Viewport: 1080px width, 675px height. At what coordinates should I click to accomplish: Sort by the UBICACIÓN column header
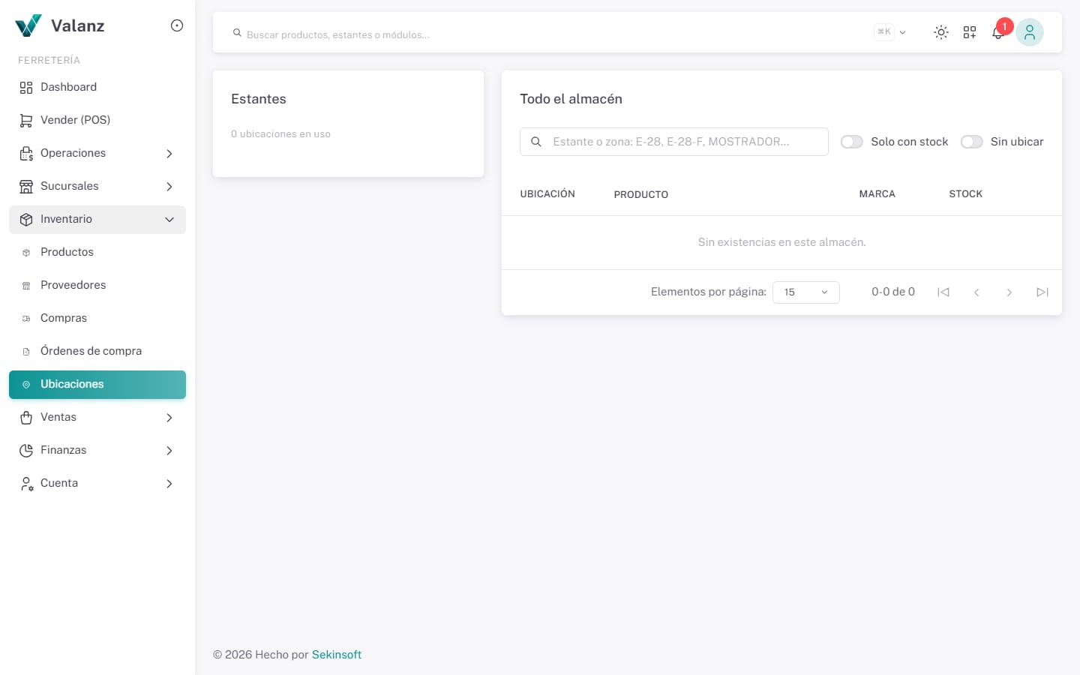[547, 194]
